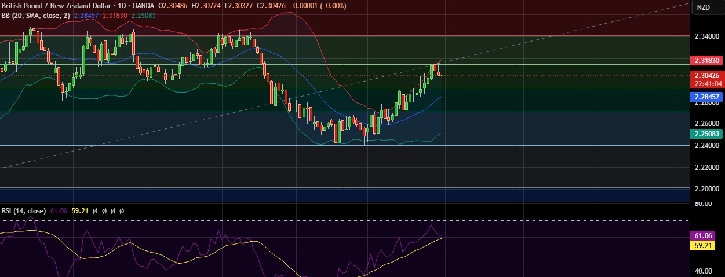Select the BB (20, SMA, close, 2) indicator legend
Image resolution: width=725 pixels, height=277 pixels.
[x=36, y=16]
